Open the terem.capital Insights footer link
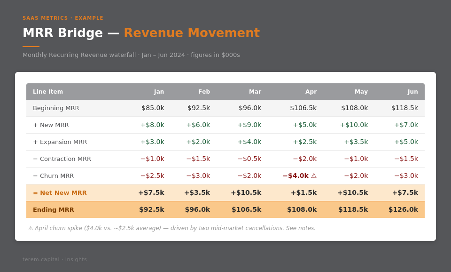451x272 pixels. (x=54, y=259)
